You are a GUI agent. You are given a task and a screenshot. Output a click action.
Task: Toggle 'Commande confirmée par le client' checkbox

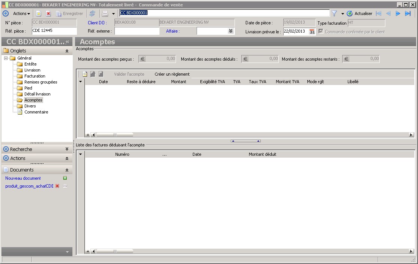(x=321, y=31)
